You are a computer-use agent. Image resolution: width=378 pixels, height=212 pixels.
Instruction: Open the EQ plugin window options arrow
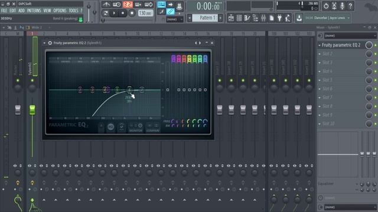pyautogui.click(x=44, y=43)
